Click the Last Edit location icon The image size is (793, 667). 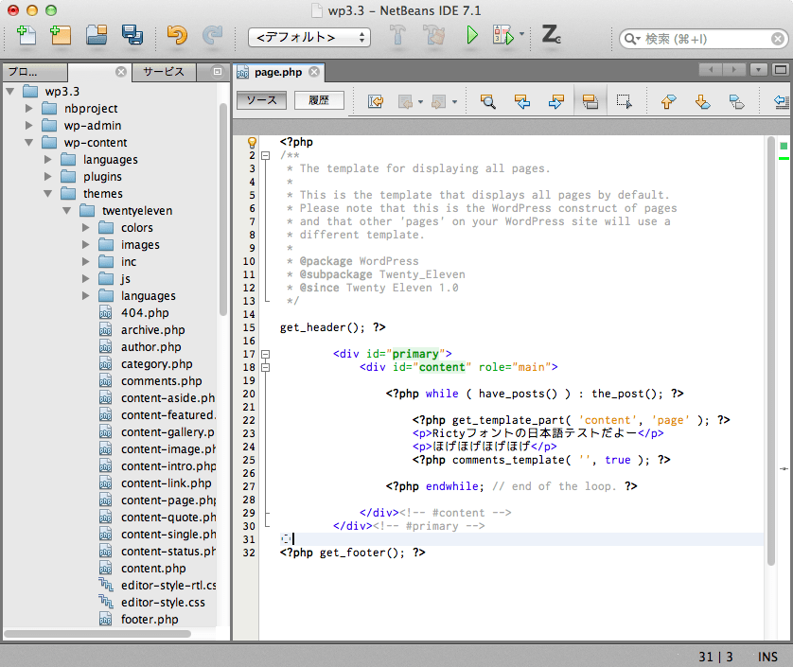coord(376,101)
